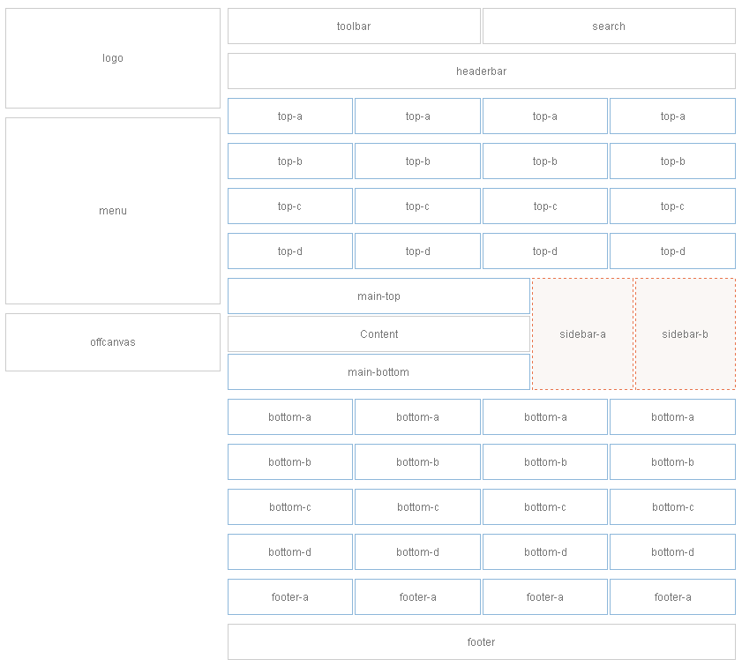The width and height of the screenshot is (742, 667).
Task: Choose the main-bottom position box
Action: pos(378,372)
